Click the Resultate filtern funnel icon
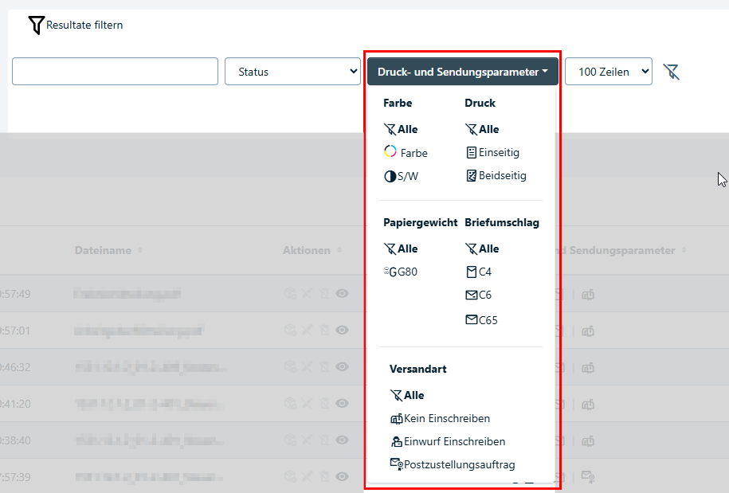The image size is (729, 493). (36, 25)
